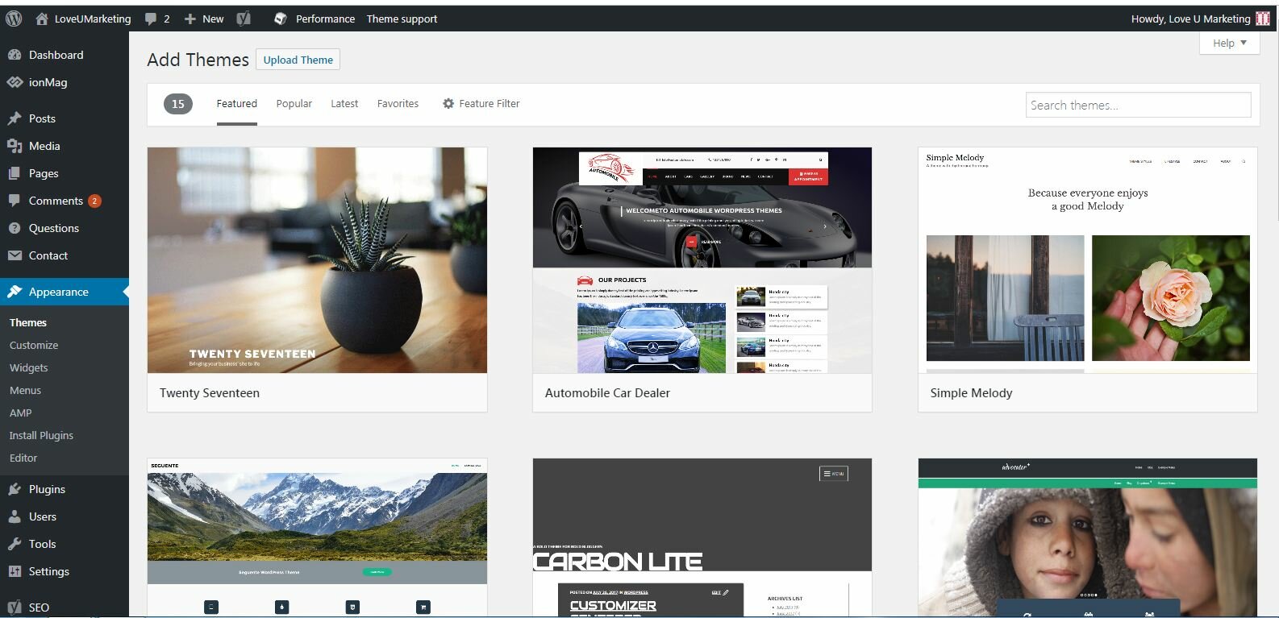Open the Performance menu text

(x=325, y=19)
